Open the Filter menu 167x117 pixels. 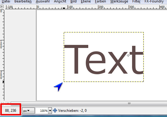pos(136,2)
